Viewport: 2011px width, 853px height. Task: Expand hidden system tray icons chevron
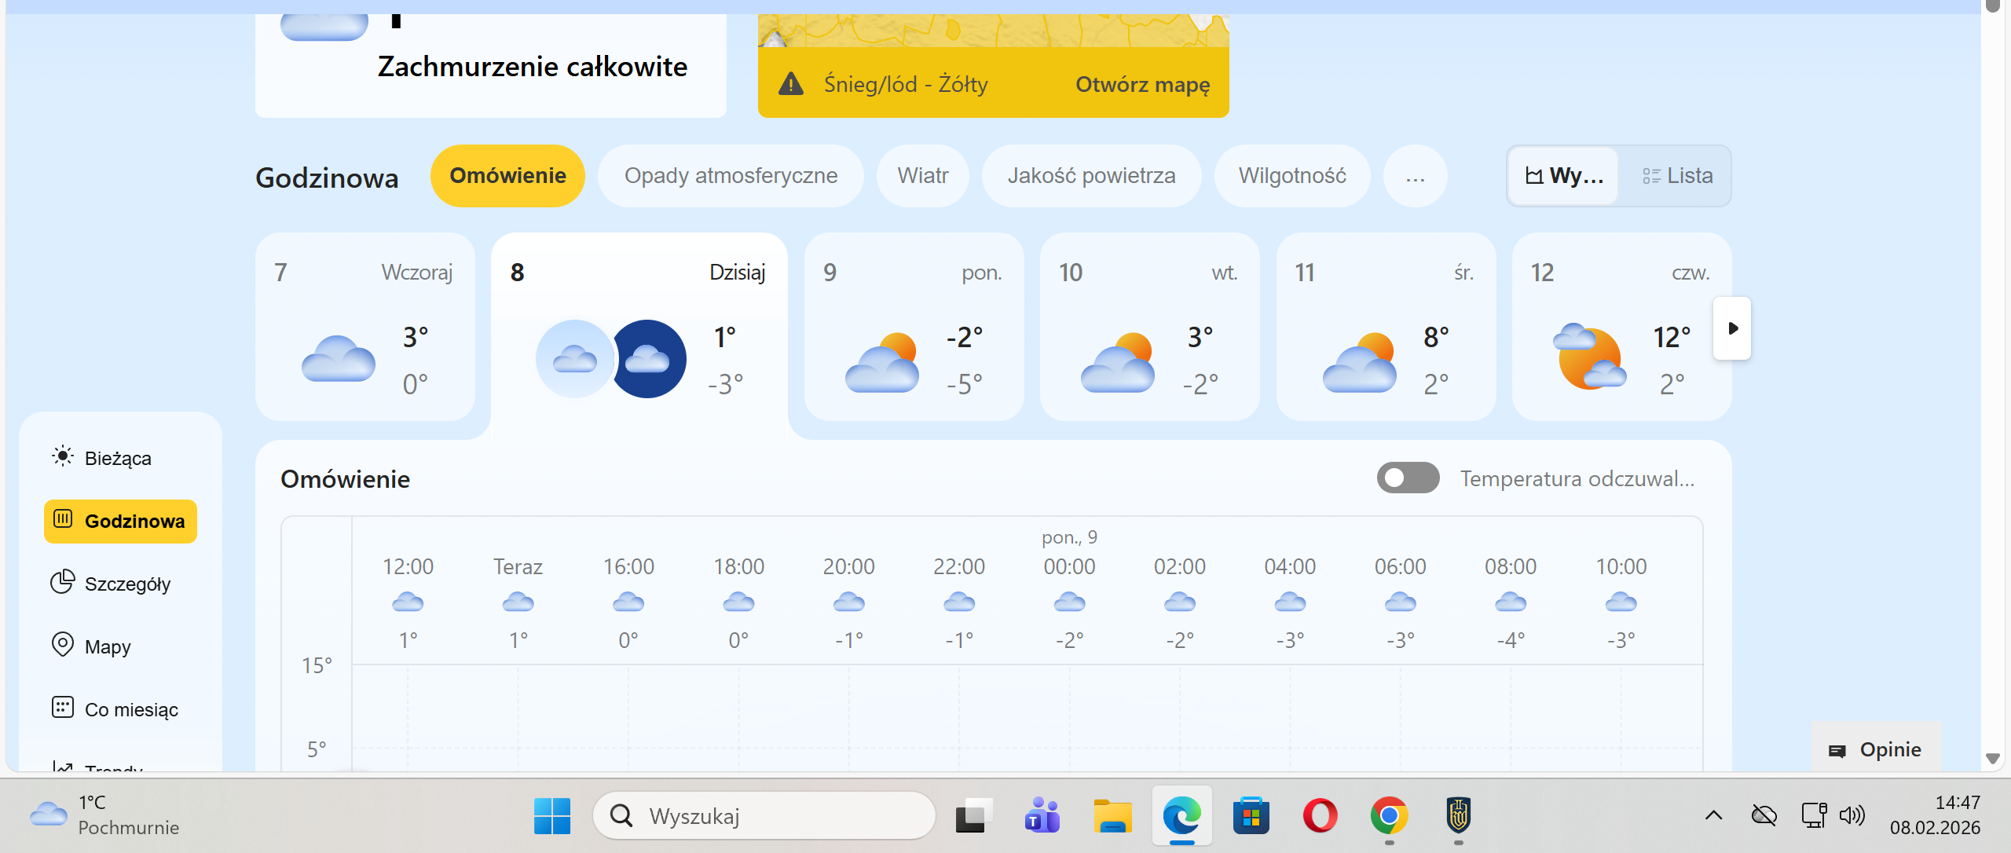[x=1713, y=816]
